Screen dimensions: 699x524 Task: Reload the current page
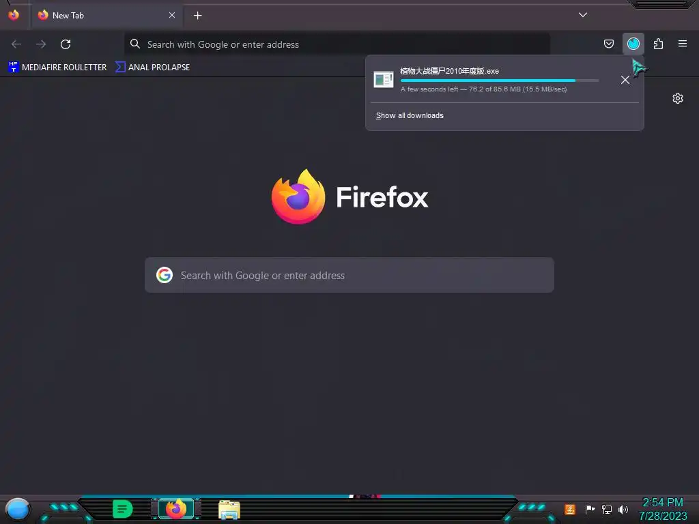[66, 44]
